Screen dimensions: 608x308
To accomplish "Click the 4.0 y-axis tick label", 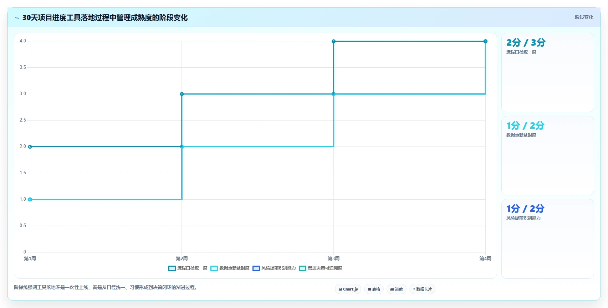I will (x=23, y=41).
